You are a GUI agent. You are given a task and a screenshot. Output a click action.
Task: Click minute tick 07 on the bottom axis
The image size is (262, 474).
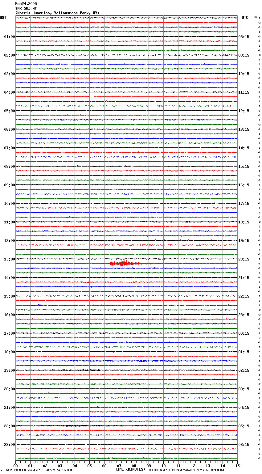tap(119, 466)
